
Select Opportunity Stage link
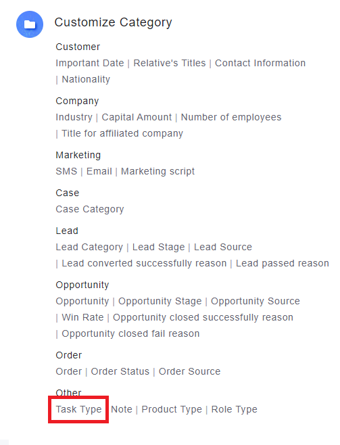pyautogui.click(x=160, y=301)
